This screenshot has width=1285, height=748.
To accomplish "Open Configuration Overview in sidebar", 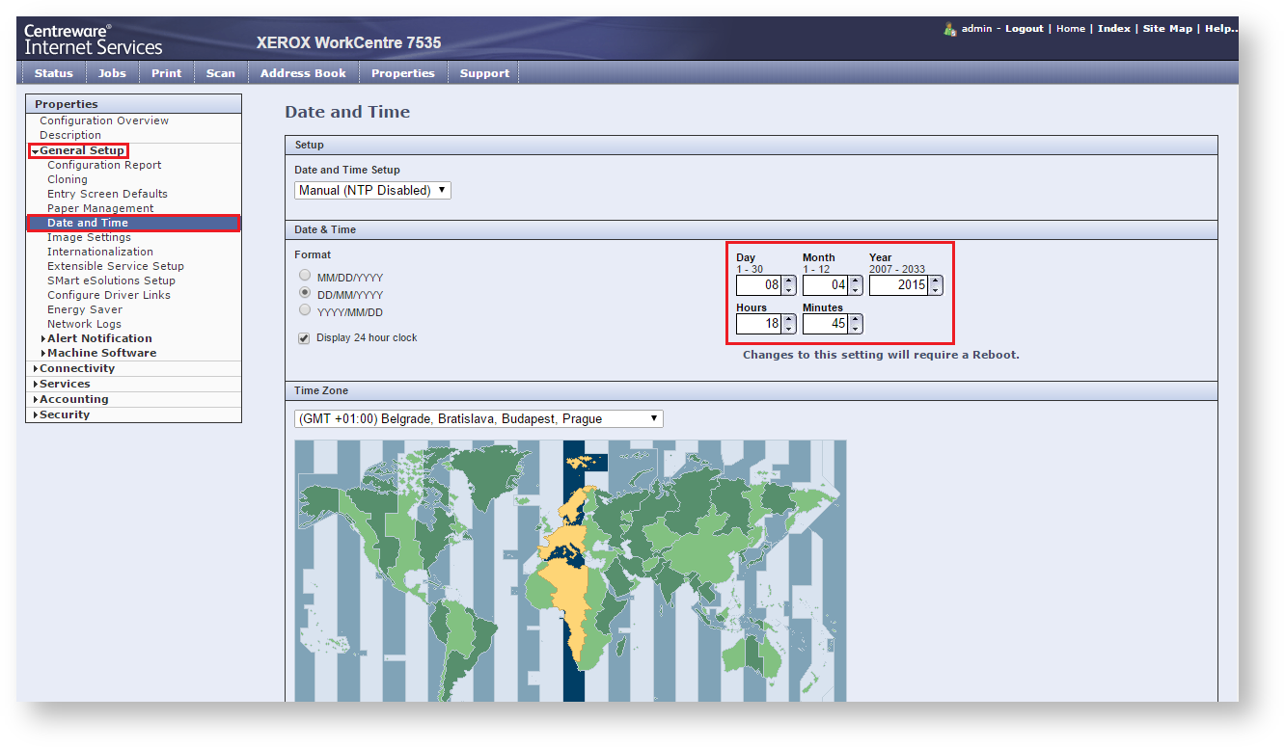I will (104, 120).
